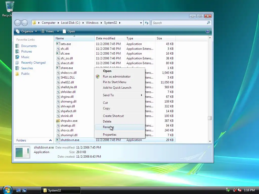Click the Views toolbar button
This screenshot has width=259, height=194.
tap(47, 31)
